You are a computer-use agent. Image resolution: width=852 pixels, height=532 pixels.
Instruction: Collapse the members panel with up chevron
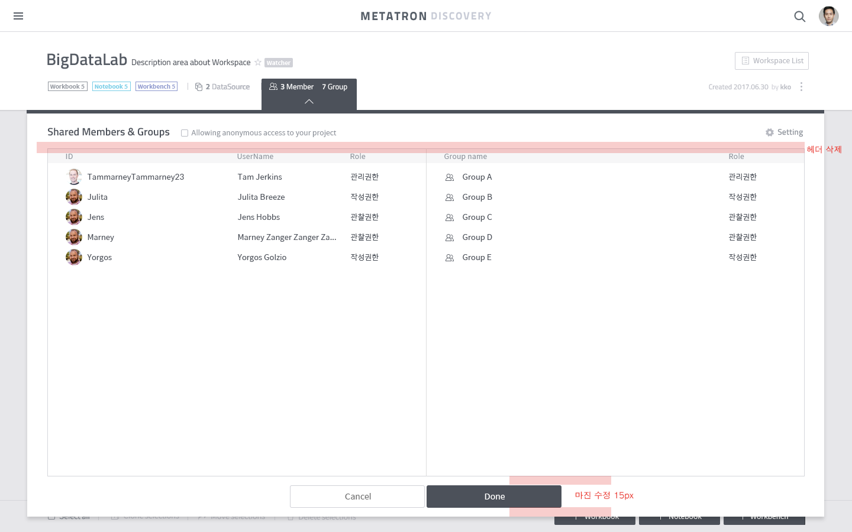[309, 102]
